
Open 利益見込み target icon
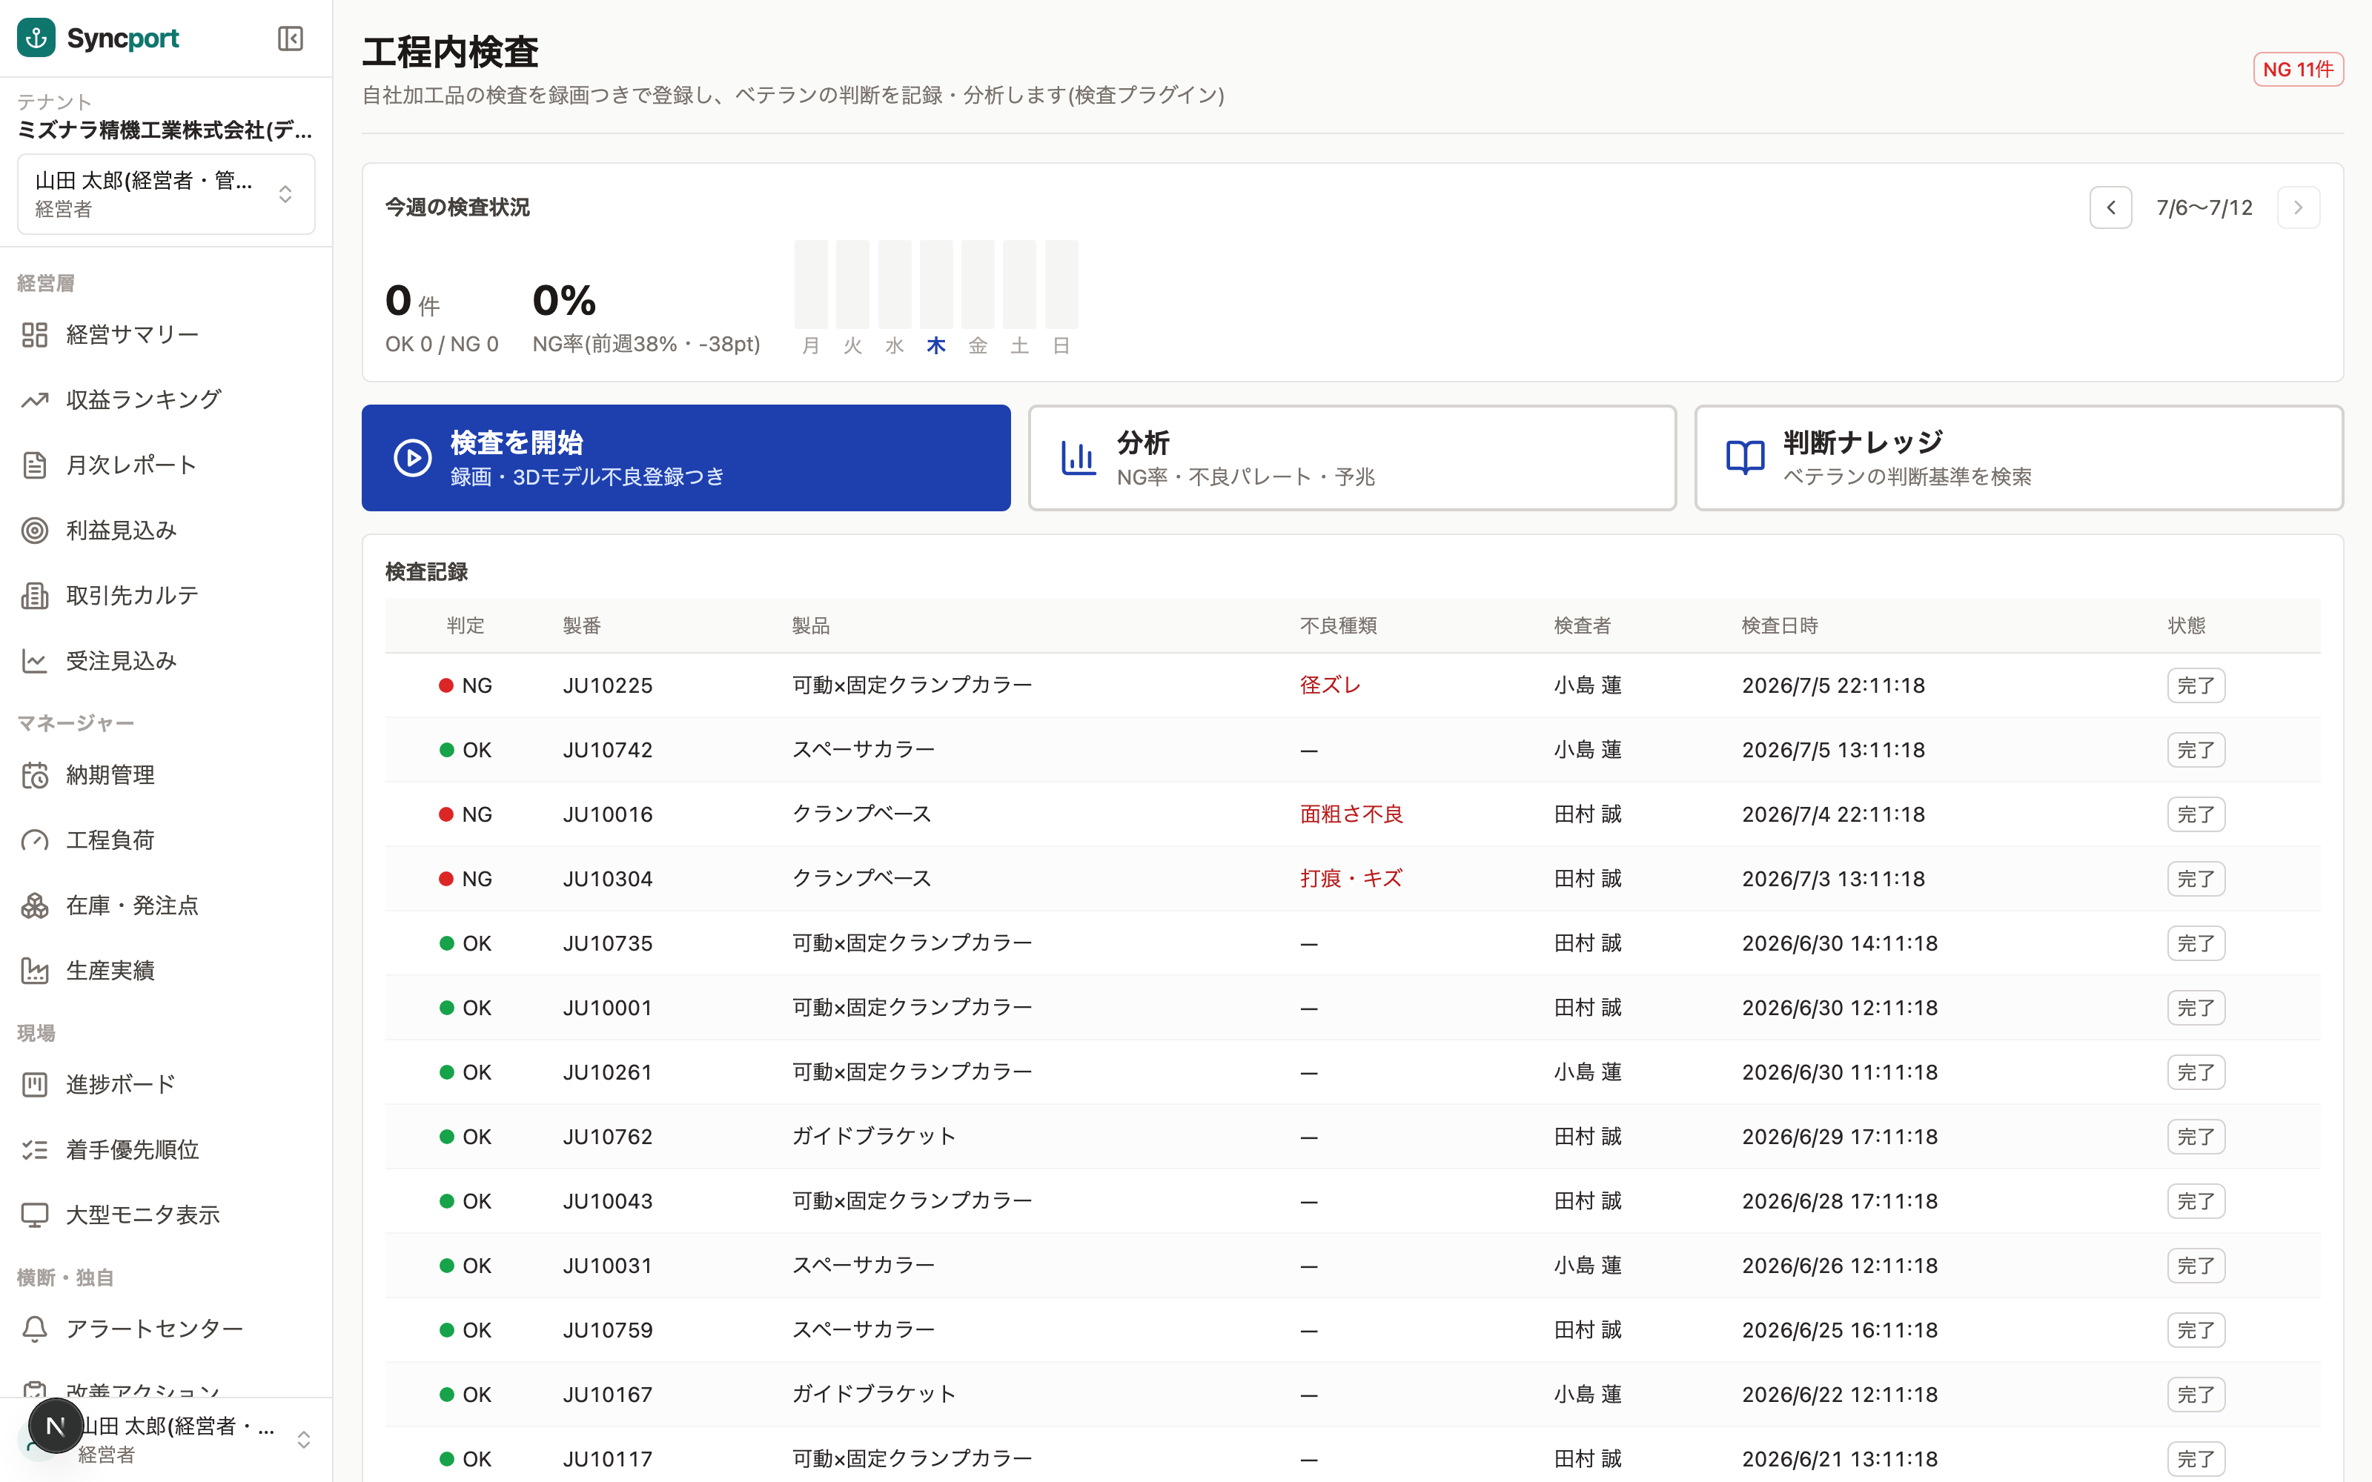pyautogui.click(x=36, y=531)
